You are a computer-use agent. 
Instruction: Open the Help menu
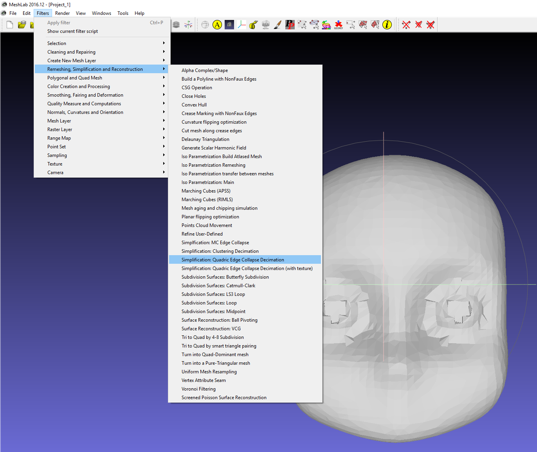click(x=139, y=13)
